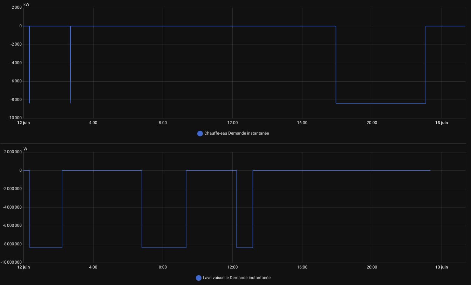This screenshot has width=471, height=285.
Task: Click the kW unit label on the top chart
Action: (26, 5)
